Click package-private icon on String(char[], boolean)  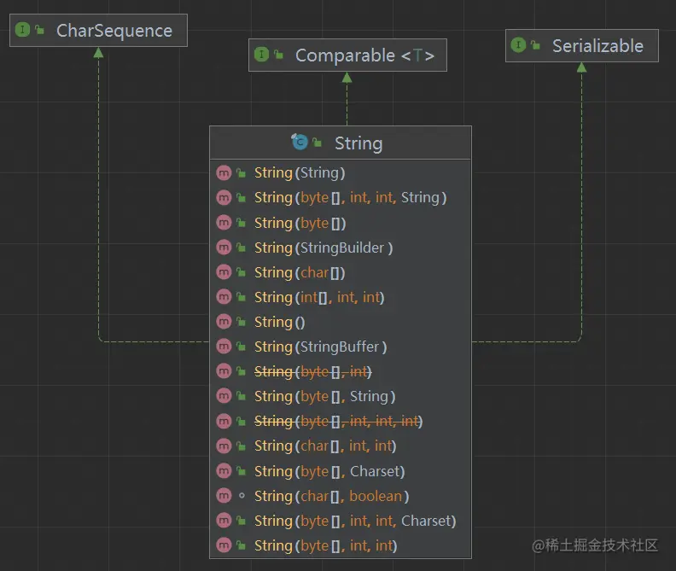point(242,496)
